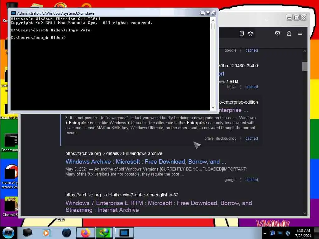Toggle Firefox reader view icon

pos(241,33)
